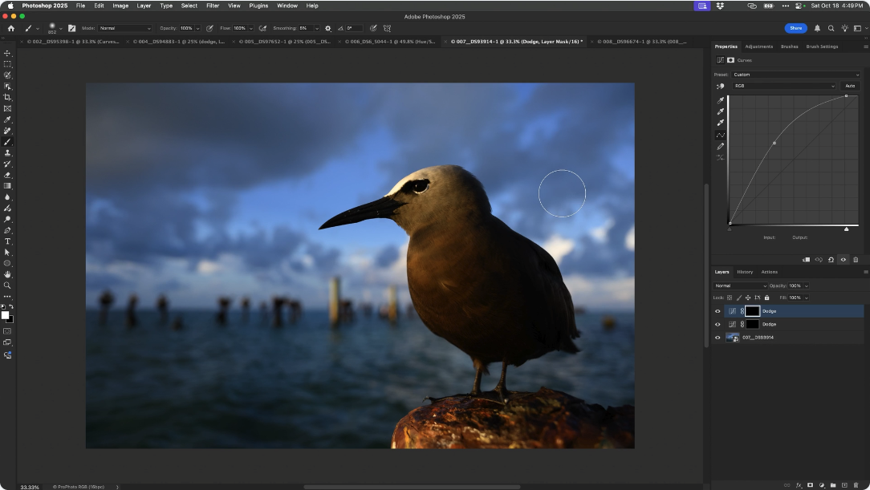
Task: Click the Auto button in Curves
Action: click(x=849, y=86)
